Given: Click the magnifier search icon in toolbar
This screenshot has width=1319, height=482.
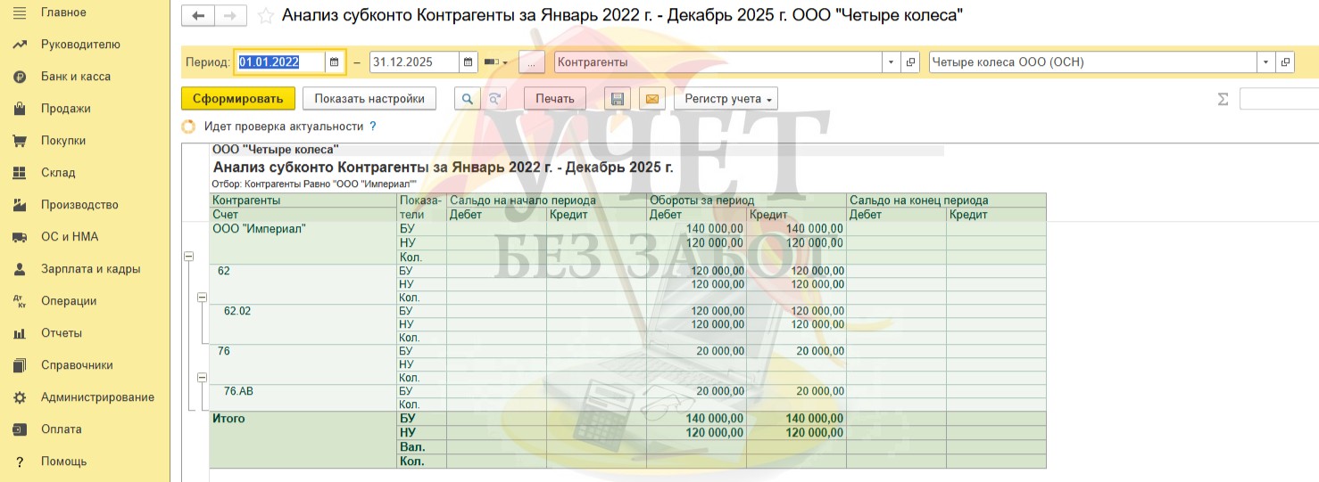Looking at the screenshot, I should [467, 99].
